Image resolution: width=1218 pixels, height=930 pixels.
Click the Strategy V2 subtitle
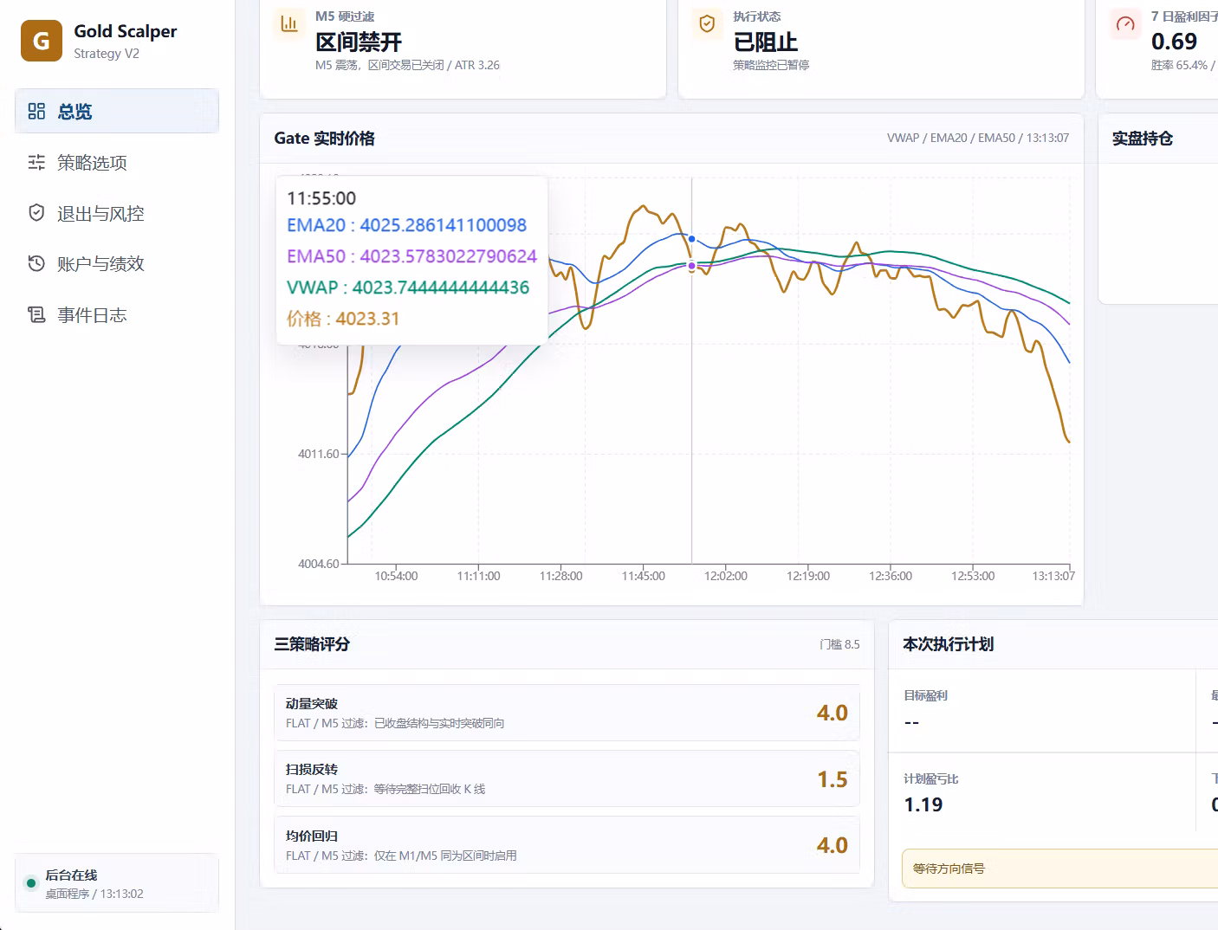click(x=107, y=54)
